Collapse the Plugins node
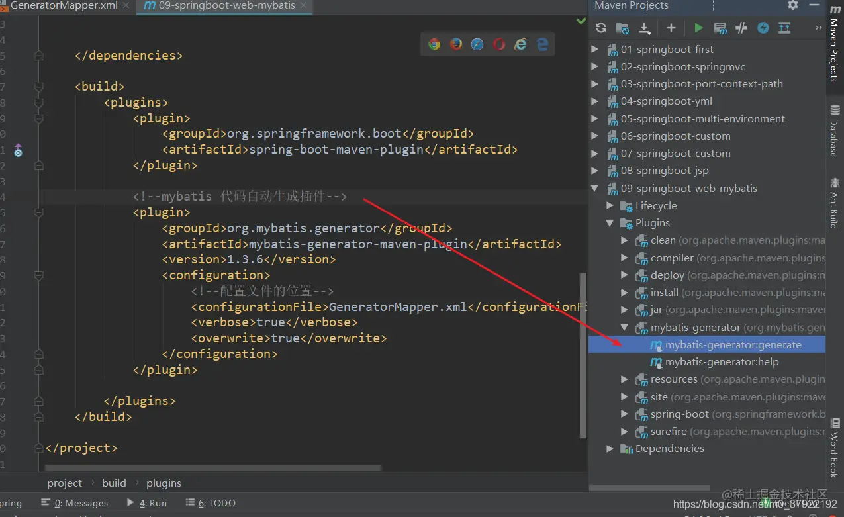 (x=610, y=223)
